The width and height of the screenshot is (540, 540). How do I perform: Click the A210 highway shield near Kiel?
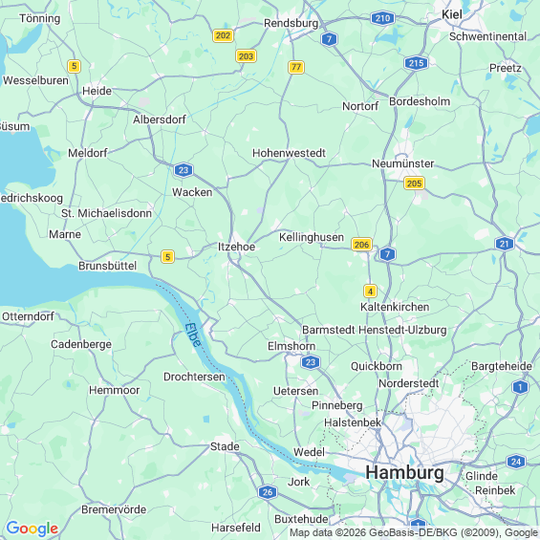click(x=382, y=18)
